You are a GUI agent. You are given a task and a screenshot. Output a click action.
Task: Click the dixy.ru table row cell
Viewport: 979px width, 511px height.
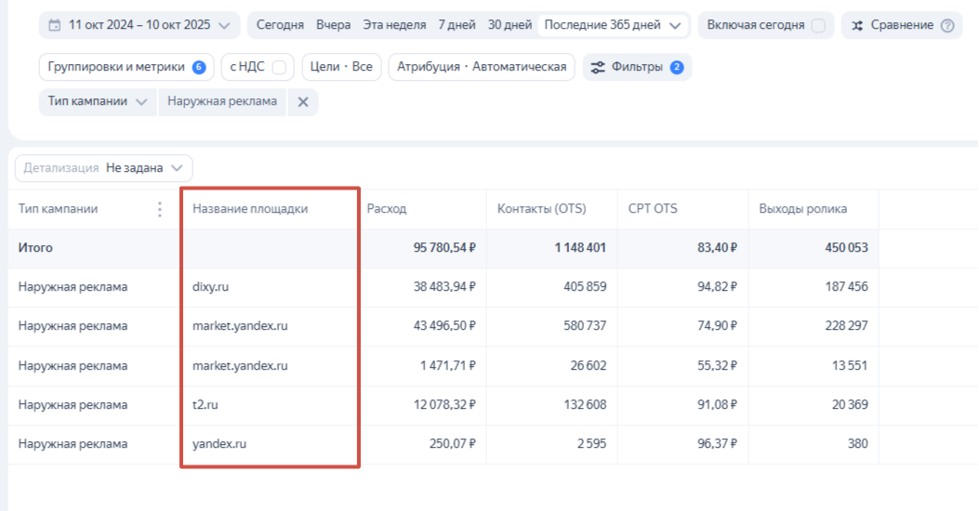(x=211, y=287)
